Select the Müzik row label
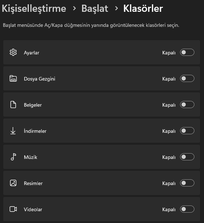204x223 pixels. [30, 157]
